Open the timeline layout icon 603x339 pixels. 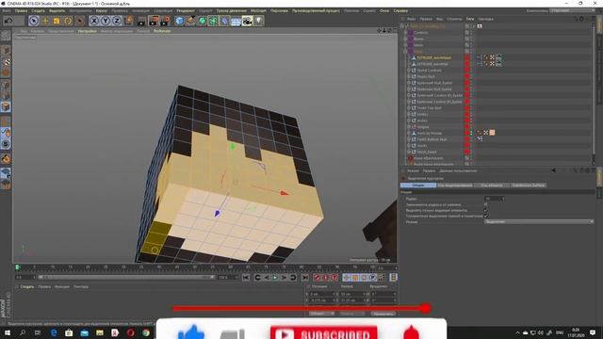[393, 278]
